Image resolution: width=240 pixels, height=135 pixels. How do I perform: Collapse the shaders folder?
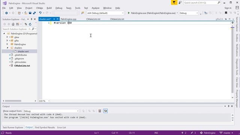pos(7,48)
